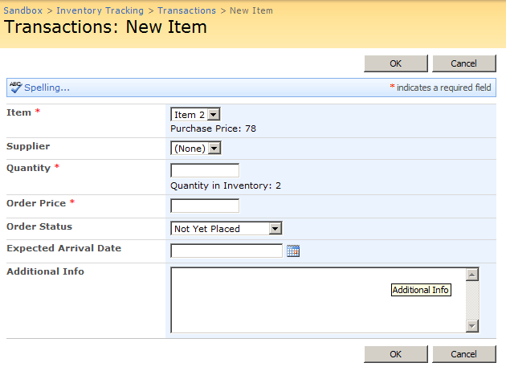Open the Spelling check icon

(15, 88)
